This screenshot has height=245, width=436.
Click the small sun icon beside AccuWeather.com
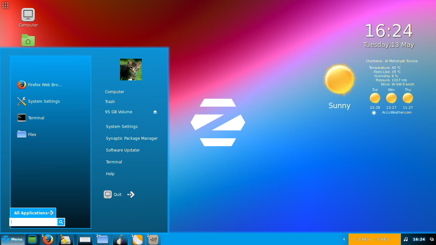point(374,113)
